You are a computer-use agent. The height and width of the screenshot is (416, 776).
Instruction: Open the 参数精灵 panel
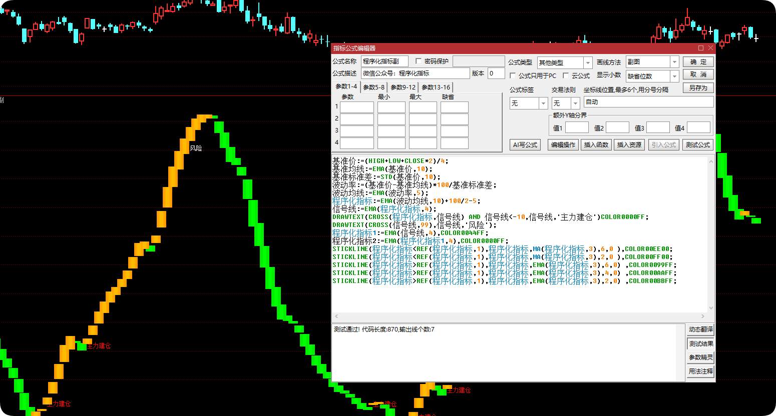coord(701,357)
